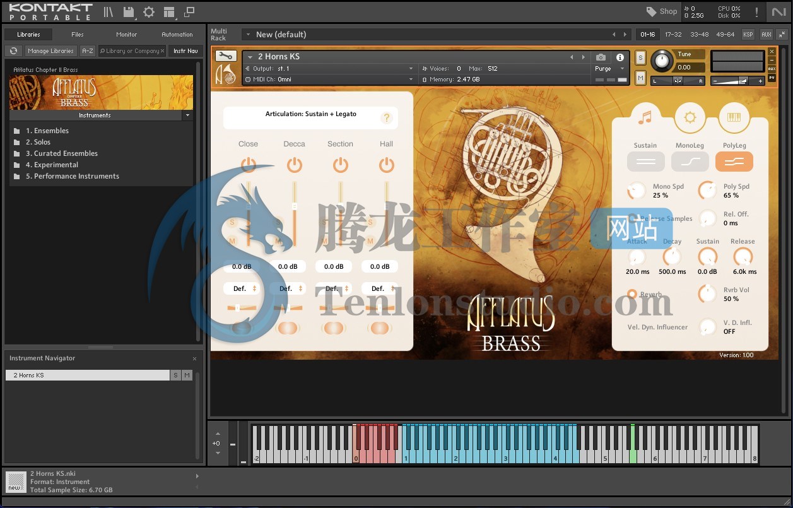The image size is (793, 508).
Task: Click the snapshot camera icon
Action: [x=601, y=57]
